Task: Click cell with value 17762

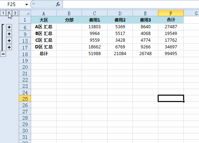Action: pyautogui.click(x=171, y=40)
